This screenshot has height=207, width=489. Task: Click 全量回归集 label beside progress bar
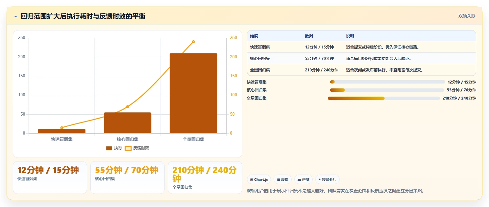pos(257,98)
